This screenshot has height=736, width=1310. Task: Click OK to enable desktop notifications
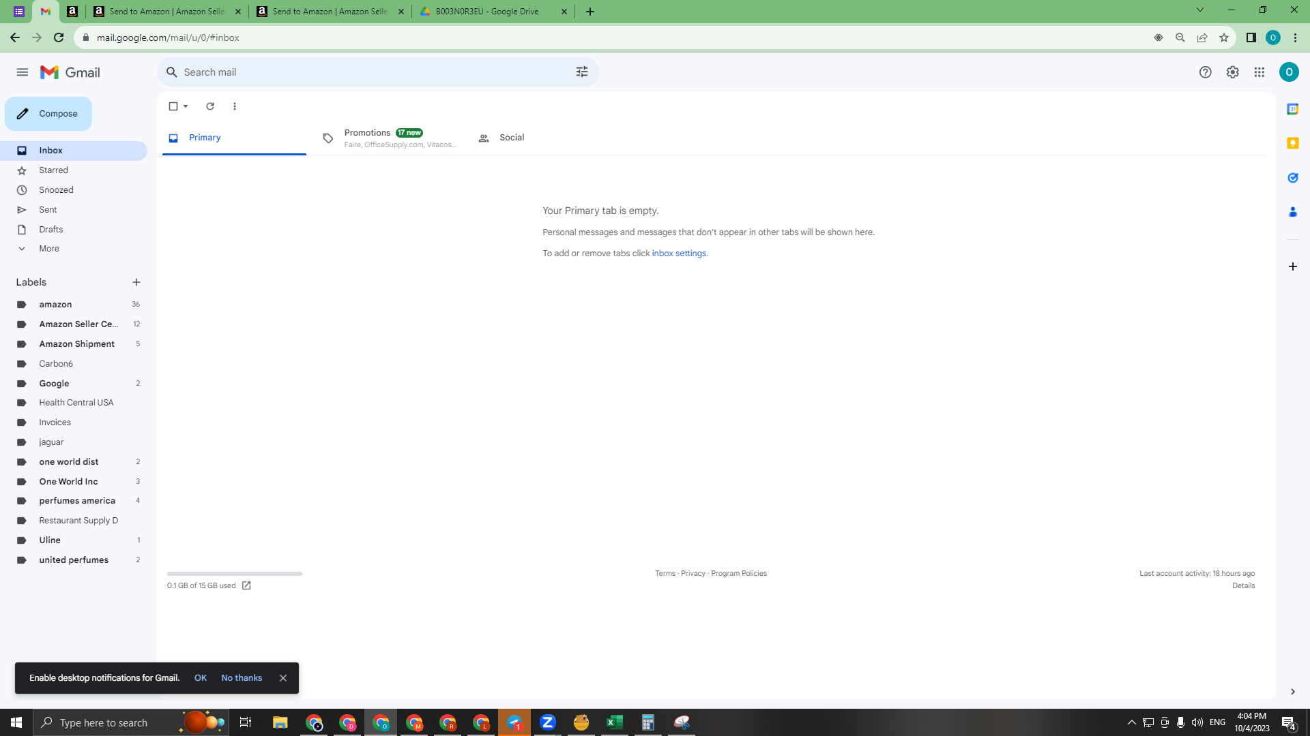click(201, 678)
